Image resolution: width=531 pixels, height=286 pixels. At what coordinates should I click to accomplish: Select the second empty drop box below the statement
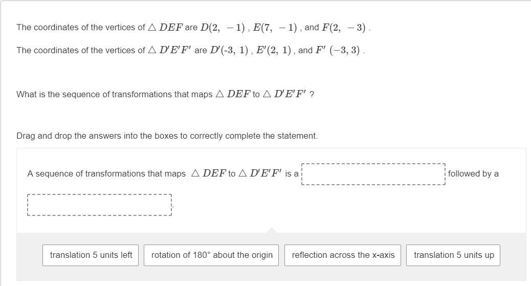[x=99, y=205]
